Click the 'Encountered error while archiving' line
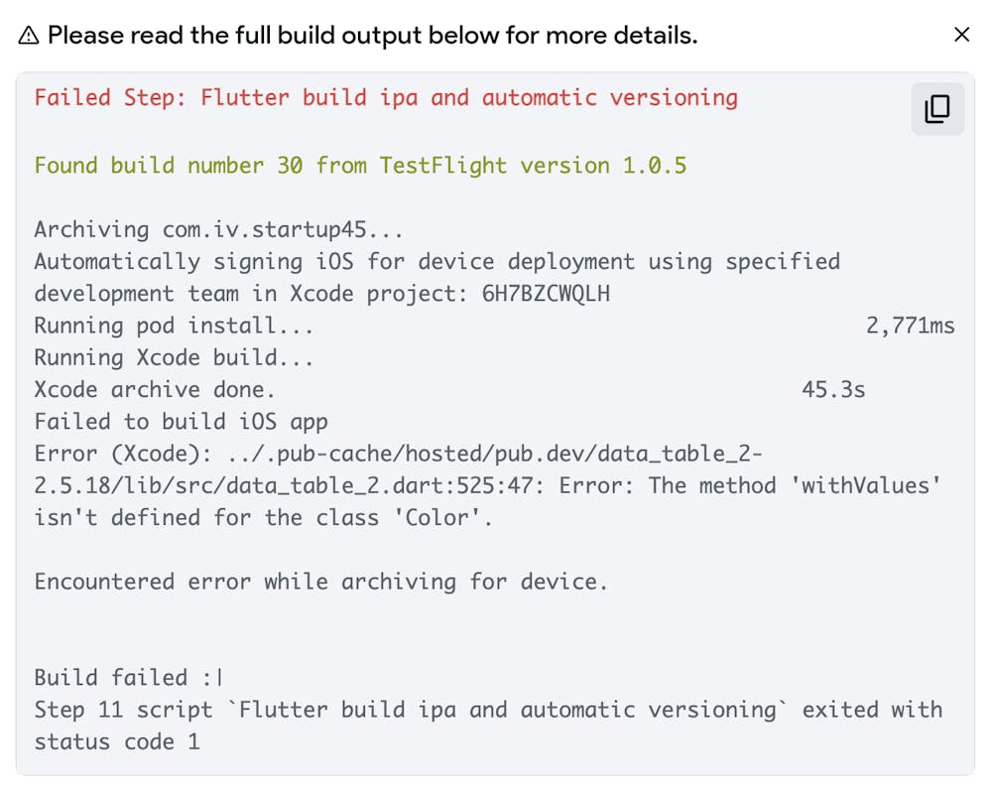The height and width of the screenshot is (790, 992). [320, 582]
